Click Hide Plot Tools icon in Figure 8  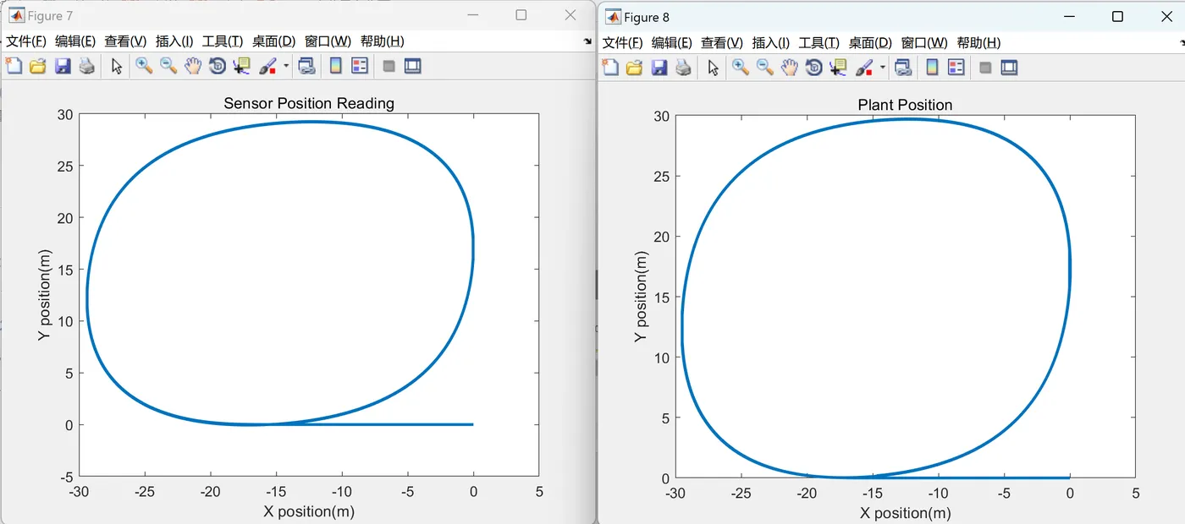pos(985,68)
